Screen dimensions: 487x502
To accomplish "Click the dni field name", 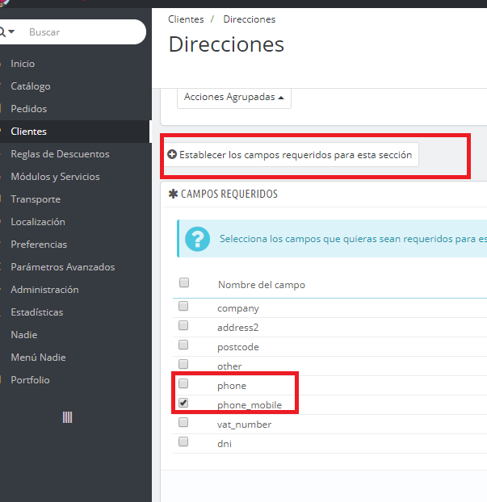I will 225,444.
